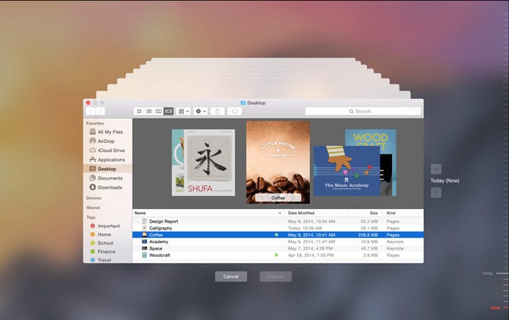509x320 pixels.
Task: Switch Finder to column view
Action: pos(159,111)
